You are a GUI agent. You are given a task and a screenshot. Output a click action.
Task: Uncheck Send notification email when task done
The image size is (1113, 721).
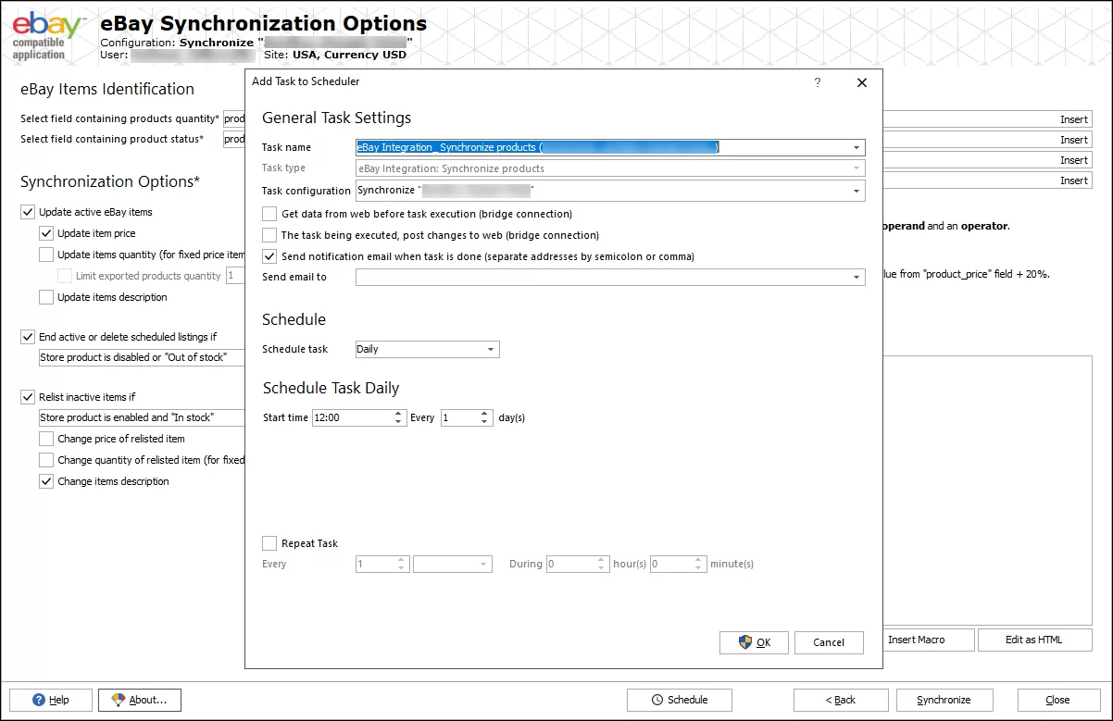click(x=270, y=256)
